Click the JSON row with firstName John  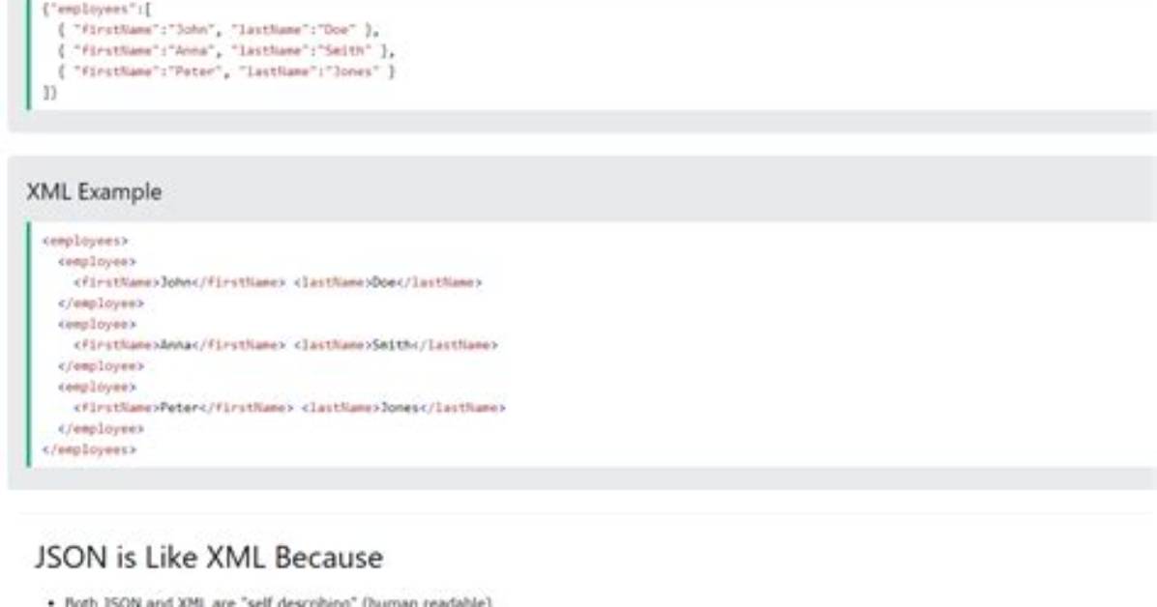219,30
